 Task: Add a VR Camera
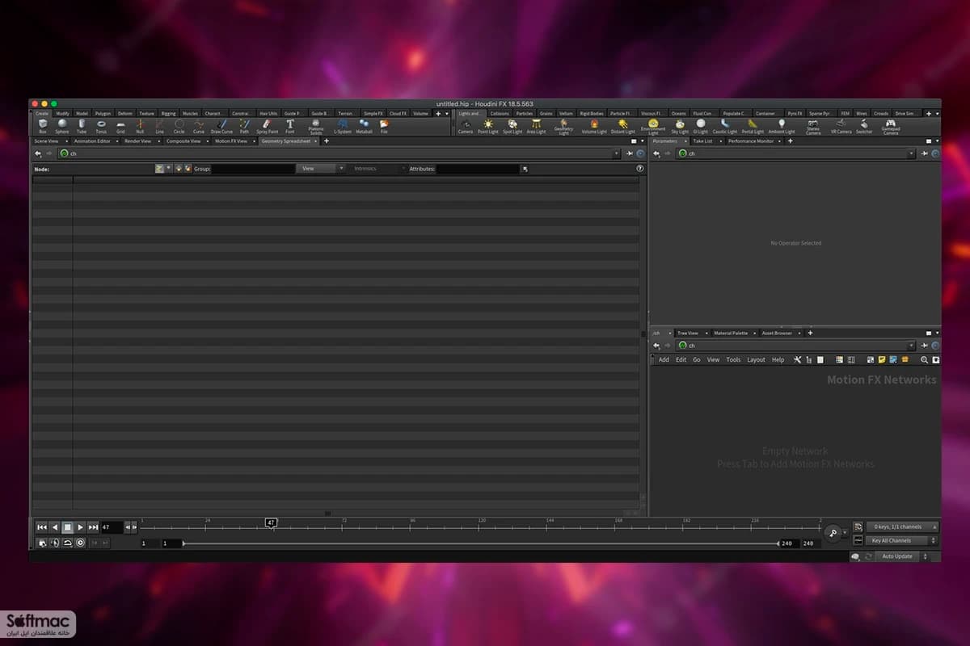click(x=841, y=126)
